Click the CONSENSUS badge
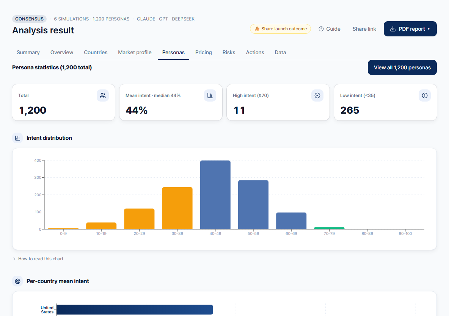The height and width of the screenshot is (316, 449). click(29, 19)
